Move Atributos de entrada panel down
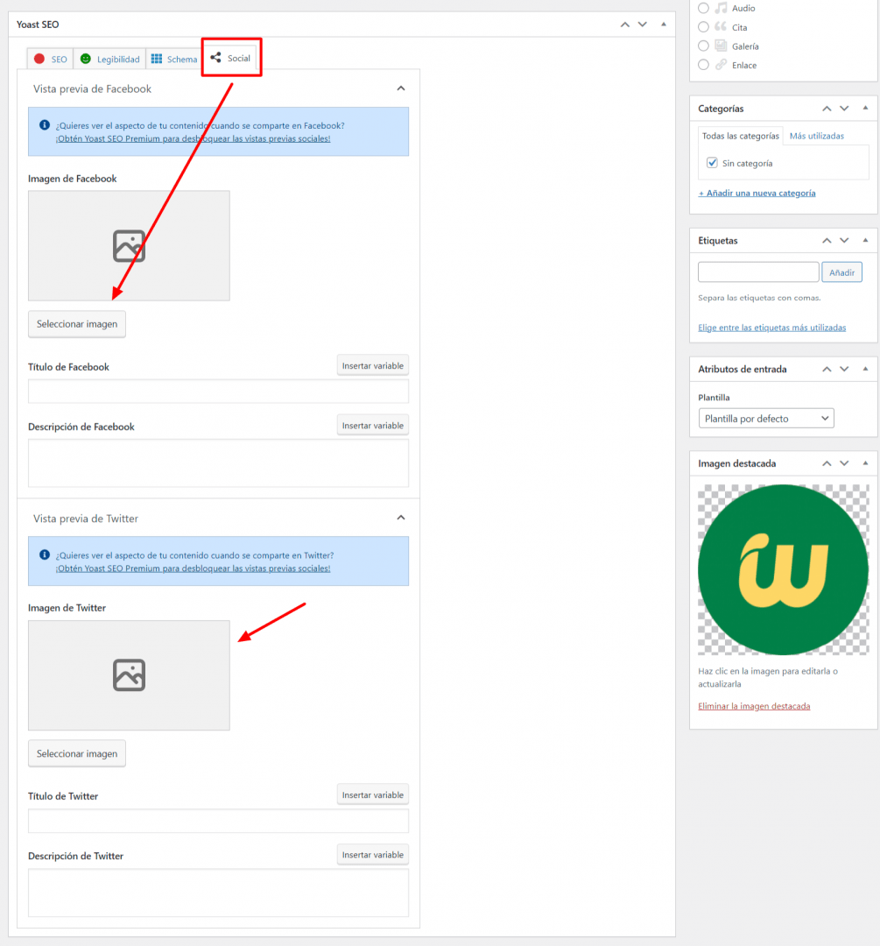The image size is (880, 946). (x=844, y=370)
